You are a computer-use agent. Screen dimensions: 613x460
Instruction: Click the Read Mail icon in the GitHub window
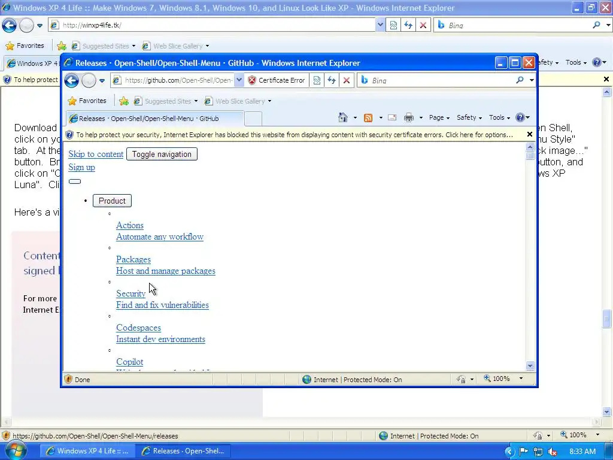pos(392,117)
